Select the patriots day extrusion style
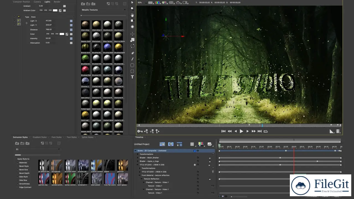The width and height of the screenshot is (354, 199). (x=43, y=179)
